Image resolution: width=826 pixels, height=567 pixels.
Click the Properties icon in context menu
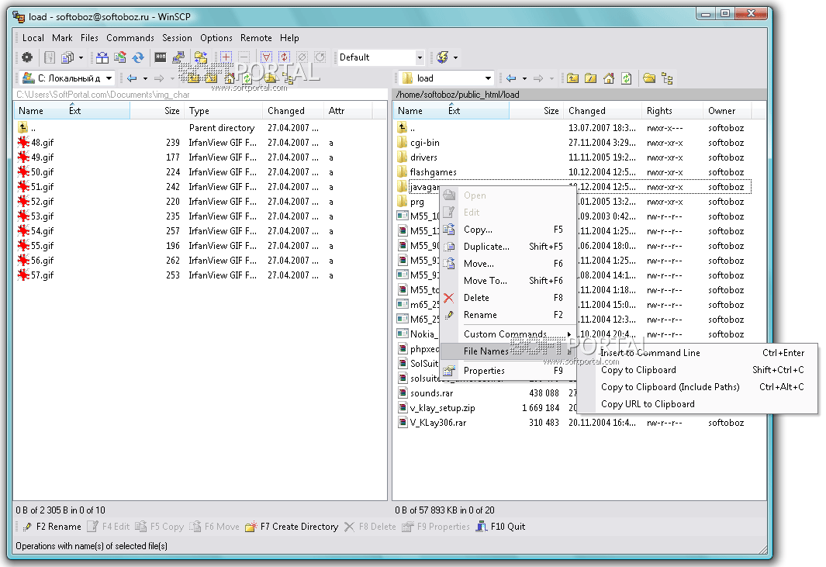coord(449,371)
